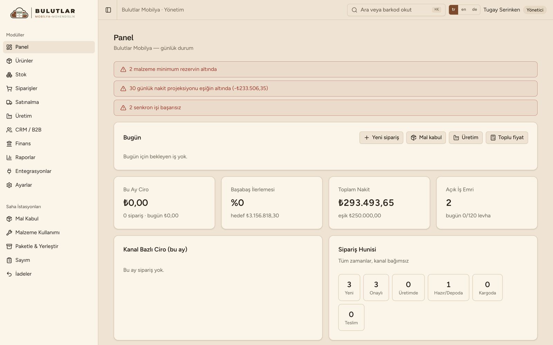The image size is (553, 345).
Task: Select the Yeni funnel tile
Action: tap(349, 288)
